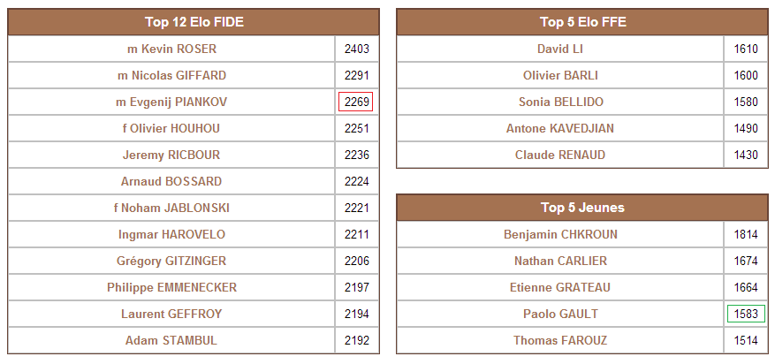Open Benjamin CHKROUN's youth profile
This screenshot has height=364, width=775.
(x=560, y=235)
